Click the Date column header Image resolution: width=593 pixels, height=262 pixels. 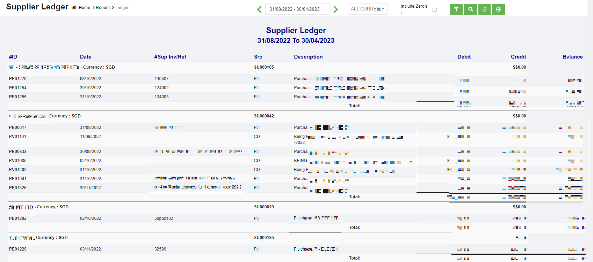tap(86, 57)
